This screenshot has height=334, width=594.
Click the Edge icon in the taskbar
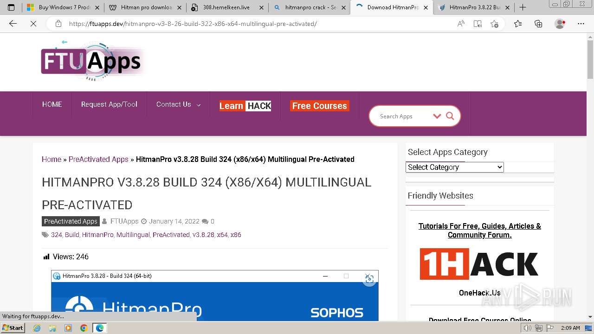[100, 328]
